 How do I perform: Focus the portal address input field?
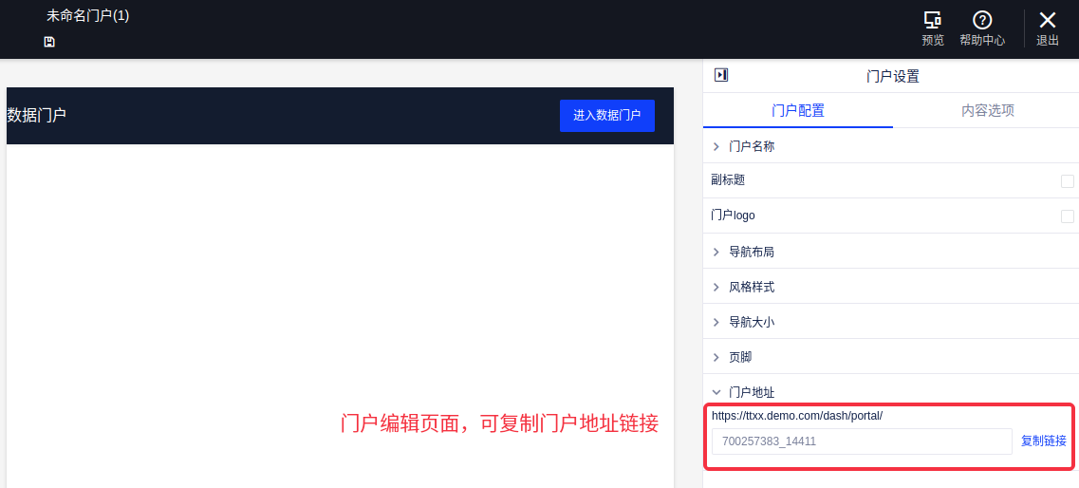(x=862, y=441)
